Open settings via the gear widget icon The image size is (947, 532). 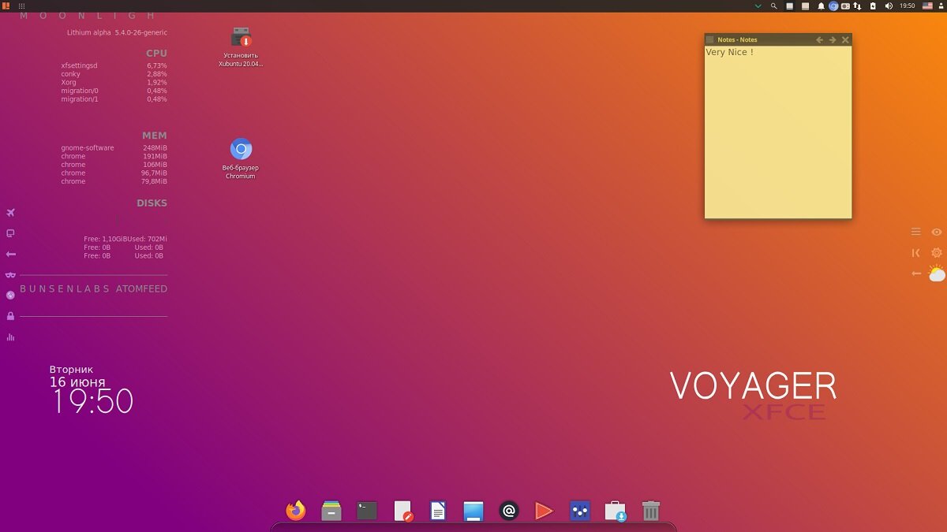click(x=936, y=252)
